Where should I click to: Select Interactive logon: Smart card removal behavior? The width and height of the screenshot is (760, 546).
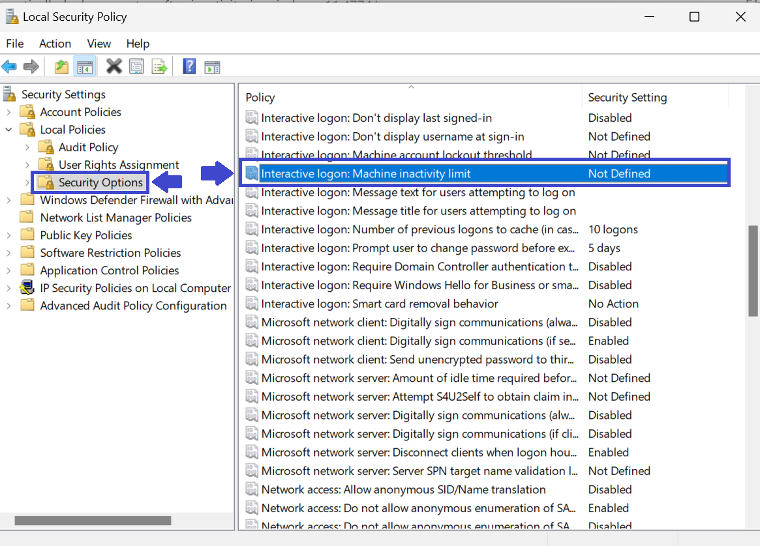(379, 304)
